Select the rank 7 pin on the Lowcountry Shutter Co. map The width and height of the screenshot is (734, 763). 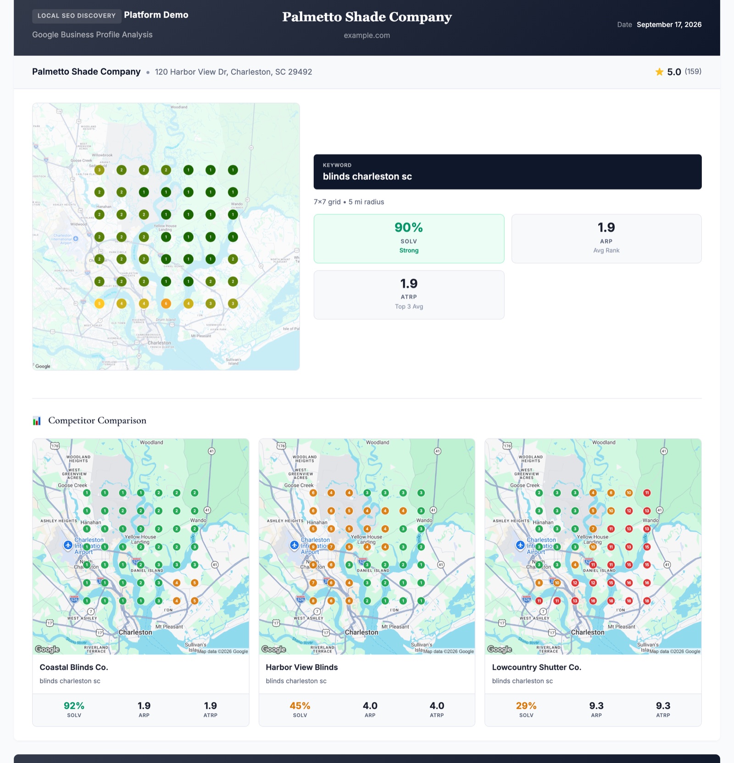coord(593,529)
